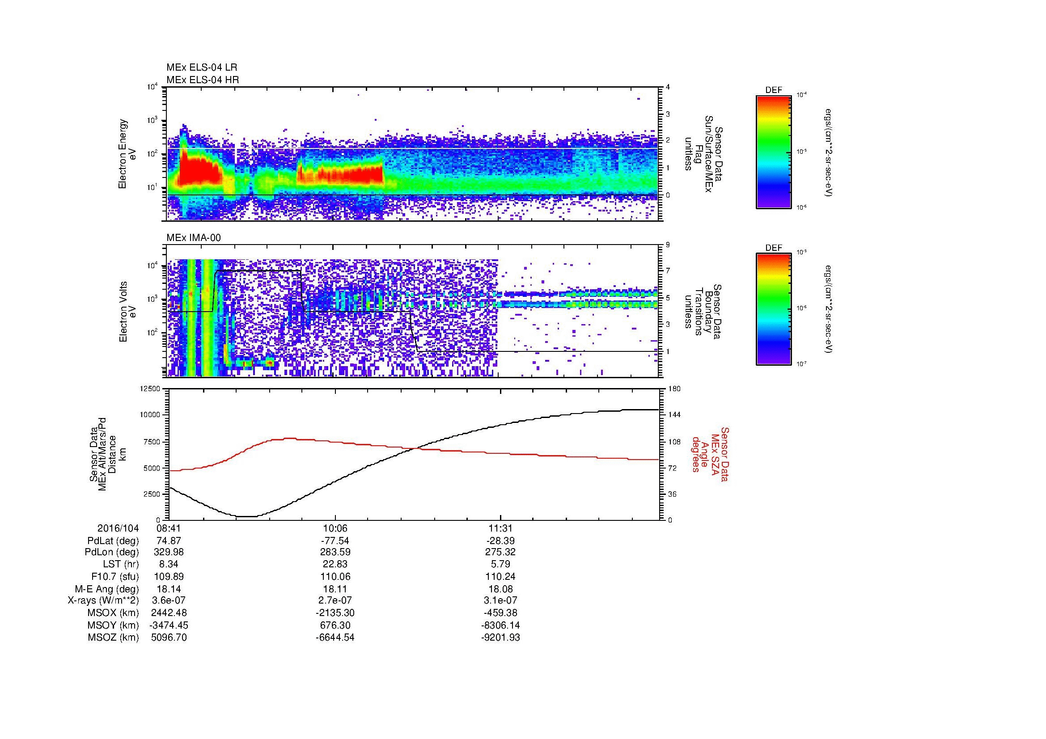Click the PdLat value '-28.39'

pyautogui.click(x=501, y=541)
